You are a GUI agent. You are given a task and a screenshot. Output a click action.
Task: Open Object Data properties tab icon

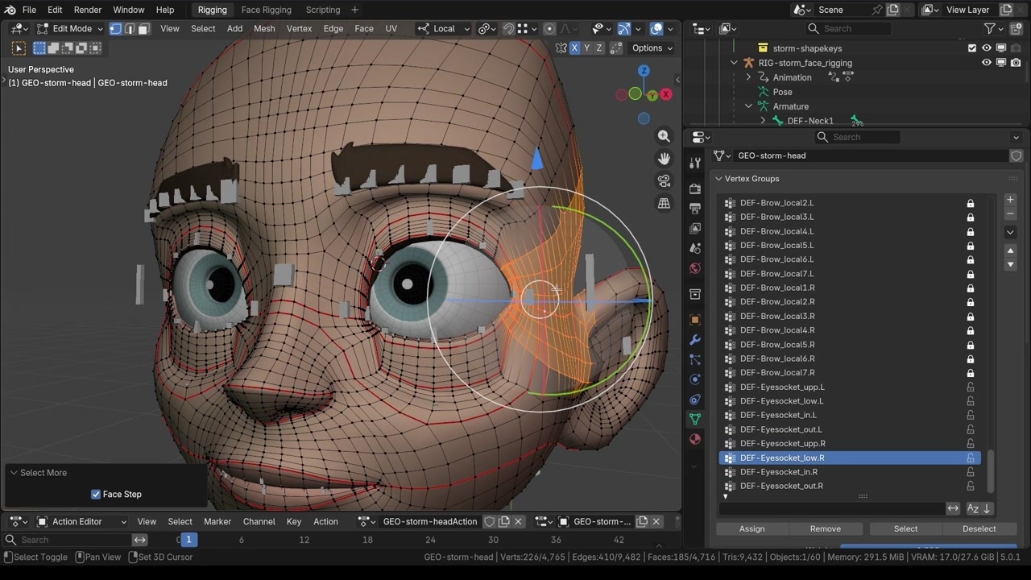[x=694, y=419]
